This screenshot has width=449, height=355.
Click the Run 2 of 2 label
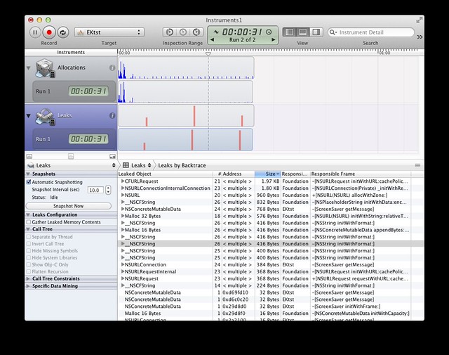pos(242,40)
